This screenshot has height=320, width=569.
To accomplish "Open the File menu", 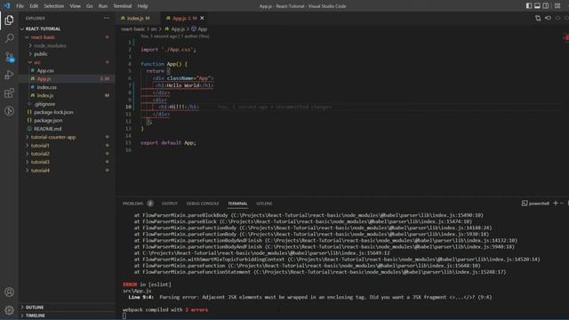I will pos(20,6).
